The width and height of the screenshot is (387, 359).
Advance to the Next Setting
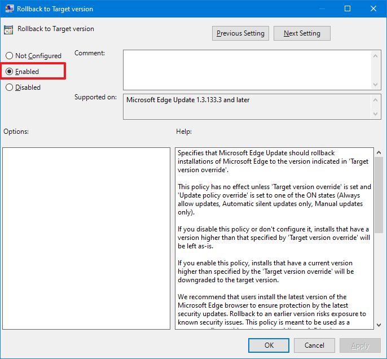[x=302, y=33]
